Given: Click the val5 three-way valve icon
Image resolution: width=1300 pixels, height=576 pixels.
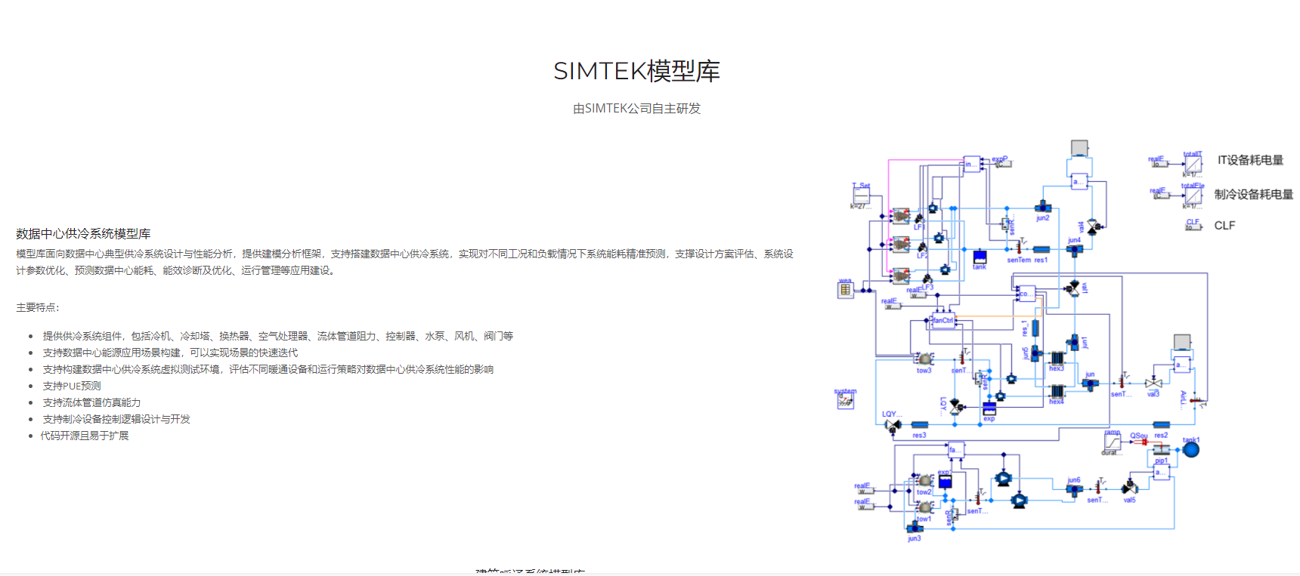Looking at the screenshot, I should point(1130,488).
